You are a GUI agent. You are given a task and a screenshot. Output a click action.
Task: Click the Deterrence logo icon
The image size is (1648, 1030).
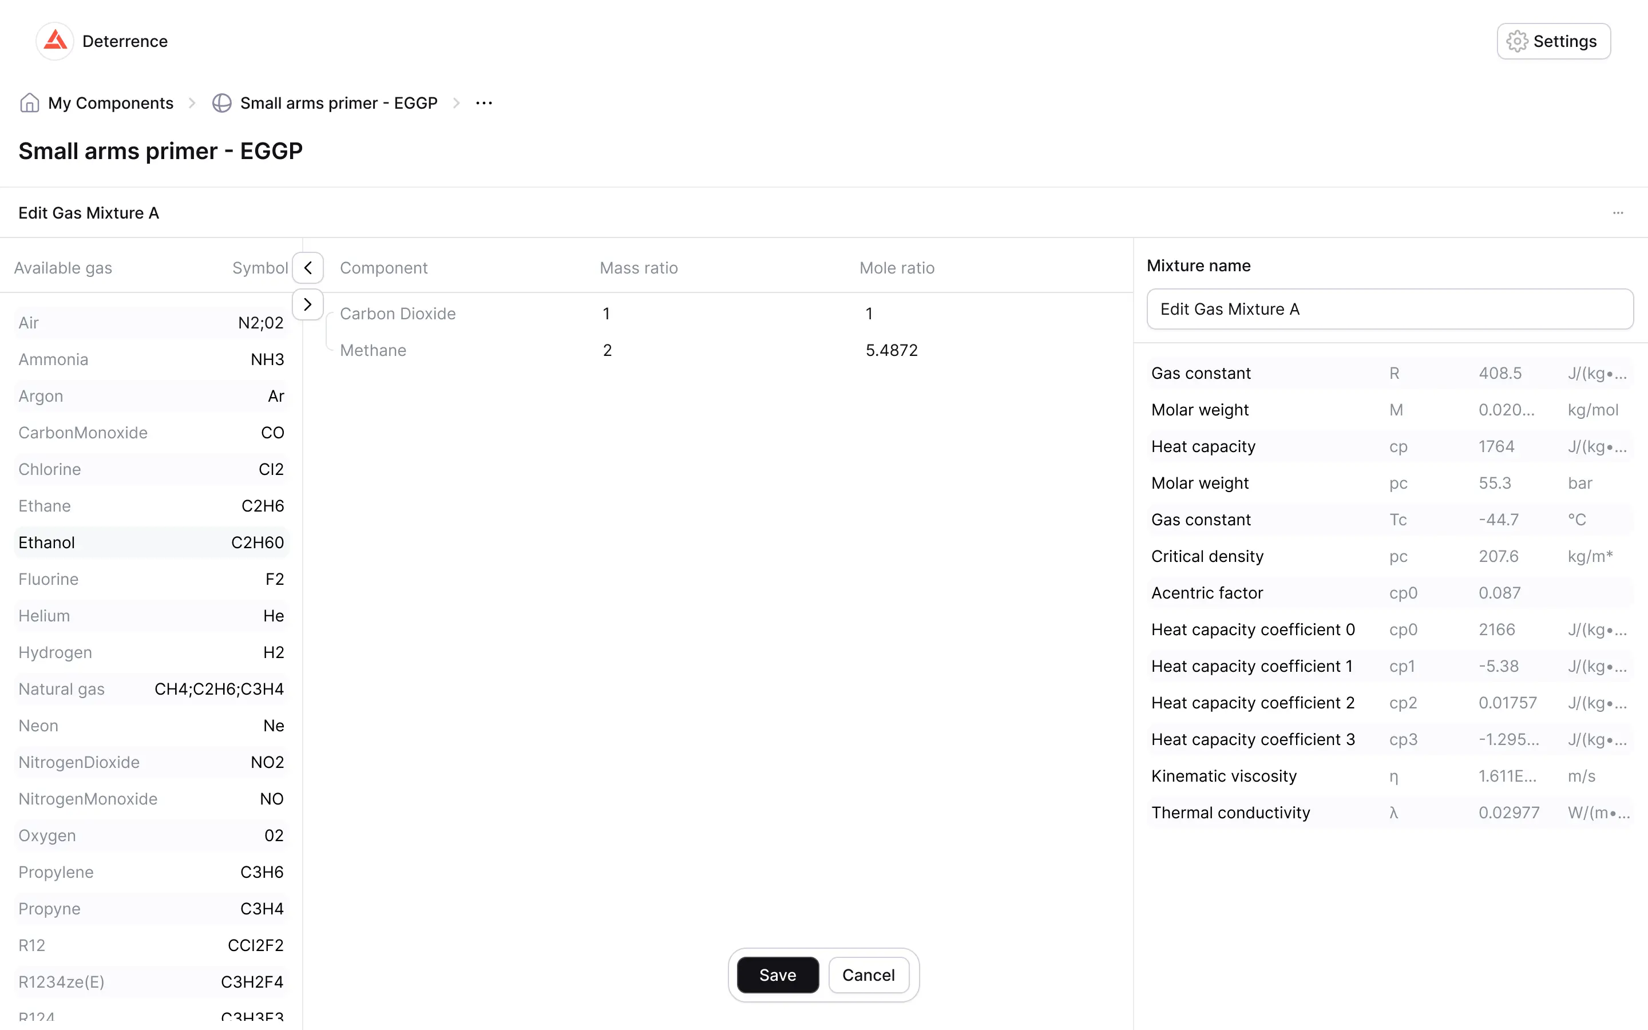pyautogui.click(x=55, y=41)
